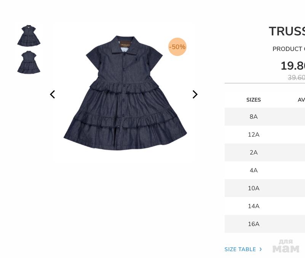Choose size 4A row

[265, 170]
